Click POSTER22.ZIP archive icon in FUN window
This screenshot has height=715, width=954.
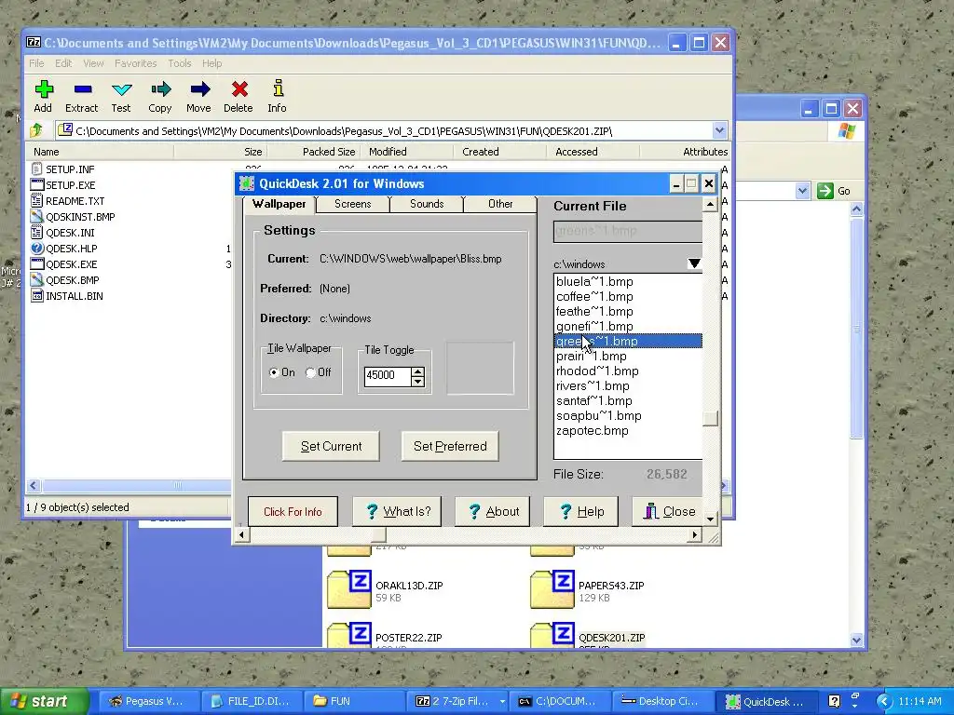[x=349, y=635]
